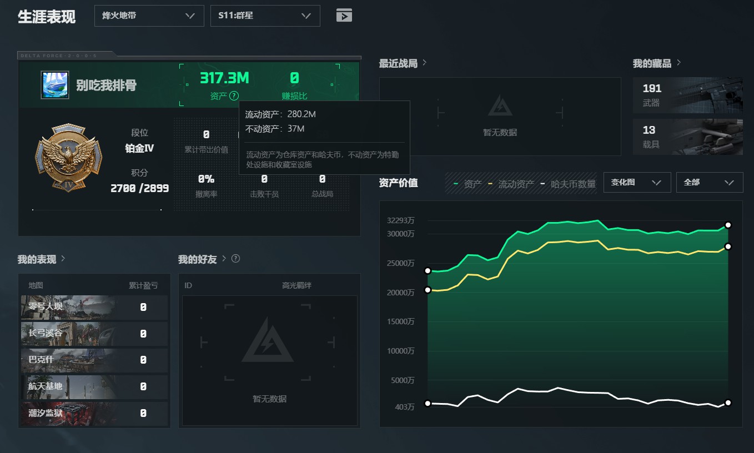Click the white 哈夫币 line's end point
754x453 pixels.
point(728,402)
